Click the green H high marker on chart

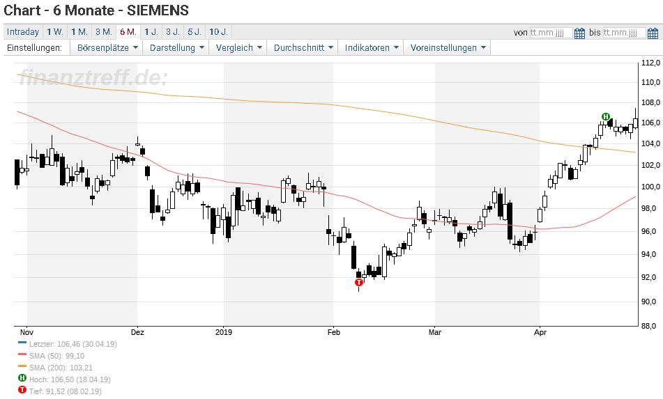[x=606, y=116]
